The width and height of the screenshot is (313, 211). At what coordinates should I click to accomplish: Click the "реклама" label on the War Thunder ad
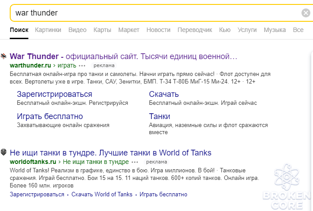(104, 65)
